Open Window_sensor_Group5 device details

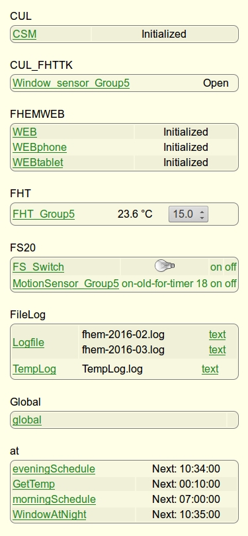pos(71,83)
